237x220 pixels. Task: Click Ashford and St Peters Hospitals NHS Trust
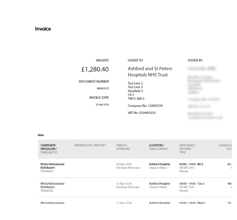tap(150, 72)
